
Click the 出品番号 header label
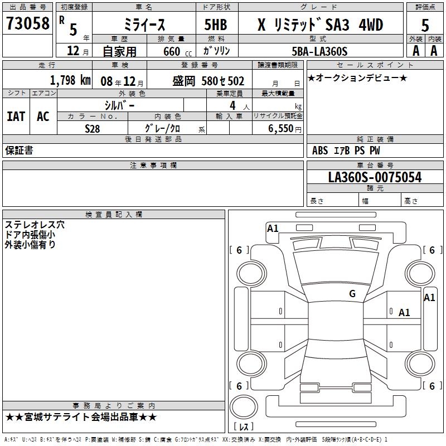tap(27, 7)
